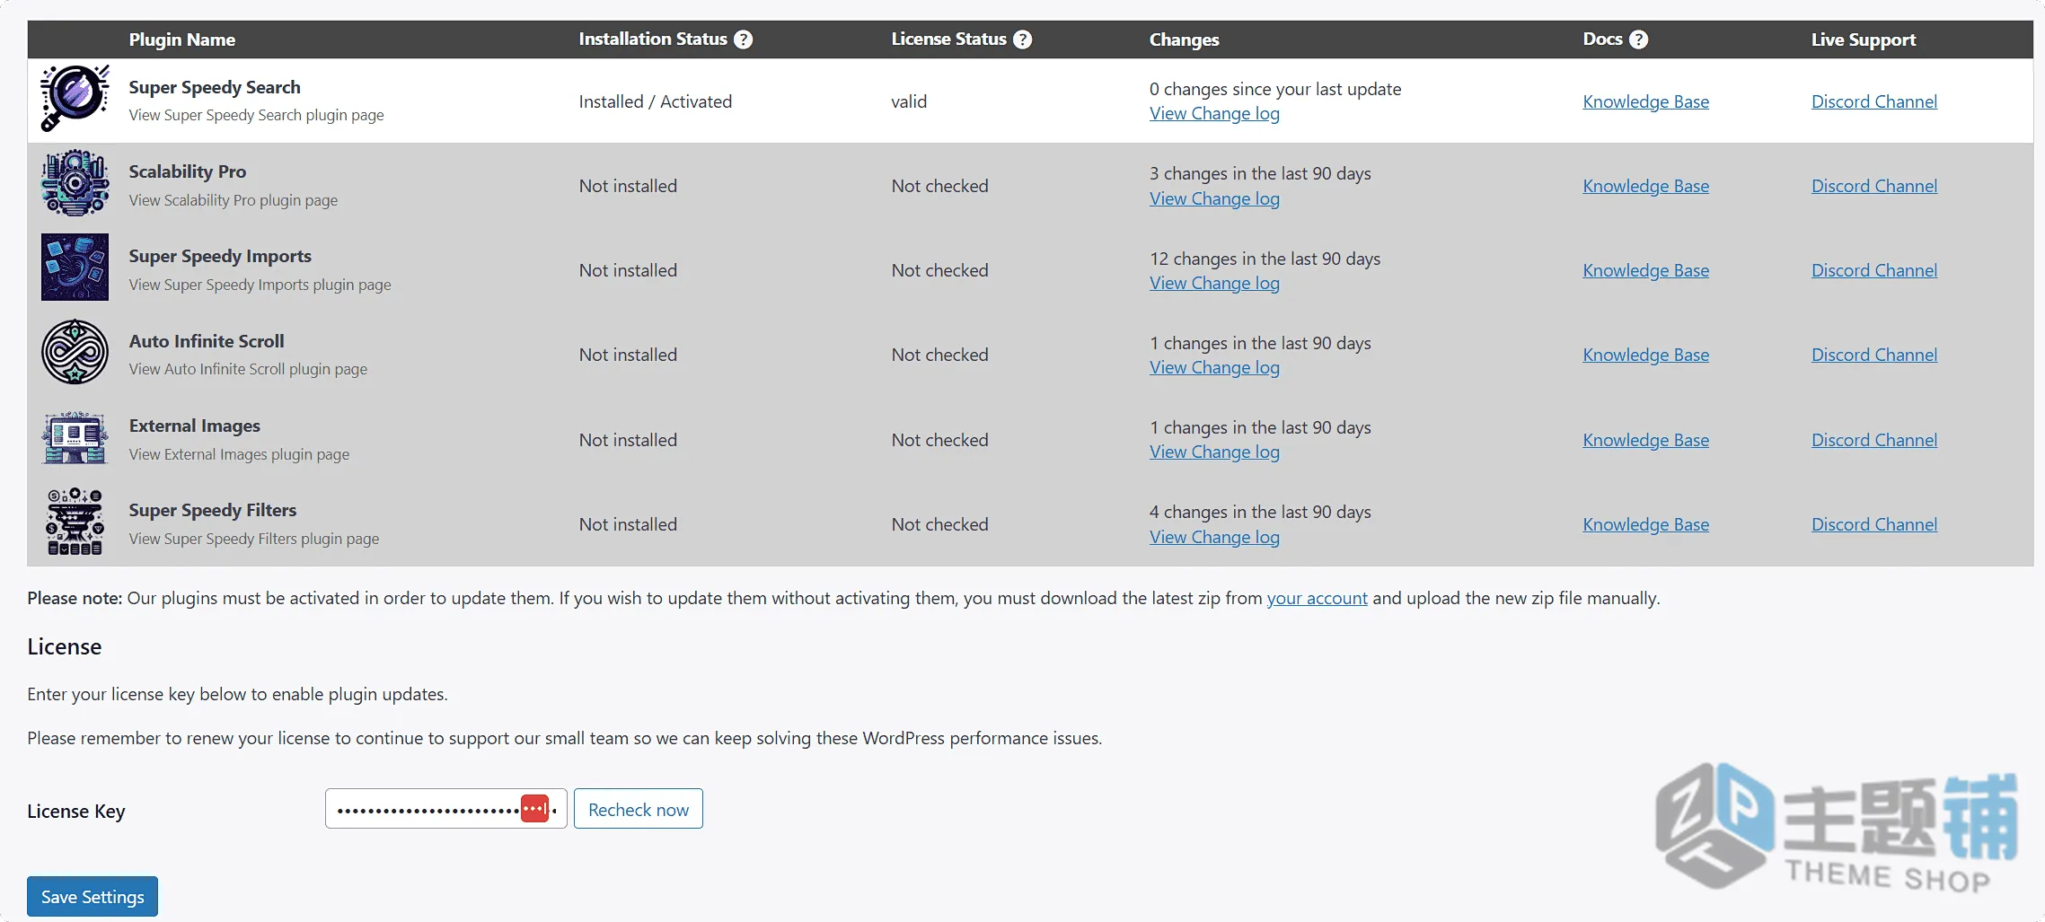
Task: Open the Docs column help icon
Action: tap(1639, 40)
